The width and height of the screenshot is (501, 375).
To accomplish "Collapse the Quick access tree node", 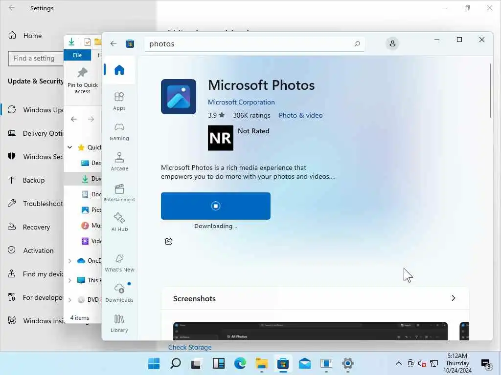I will (x=69, y=147).
